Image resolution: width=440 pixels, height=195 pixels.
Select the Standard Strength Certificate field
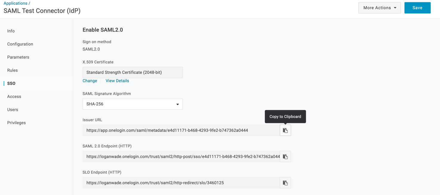coord(132,72)
